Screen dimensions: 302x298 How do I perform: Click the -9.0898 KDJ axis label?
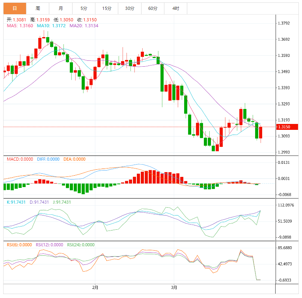[x=284, y=237]
